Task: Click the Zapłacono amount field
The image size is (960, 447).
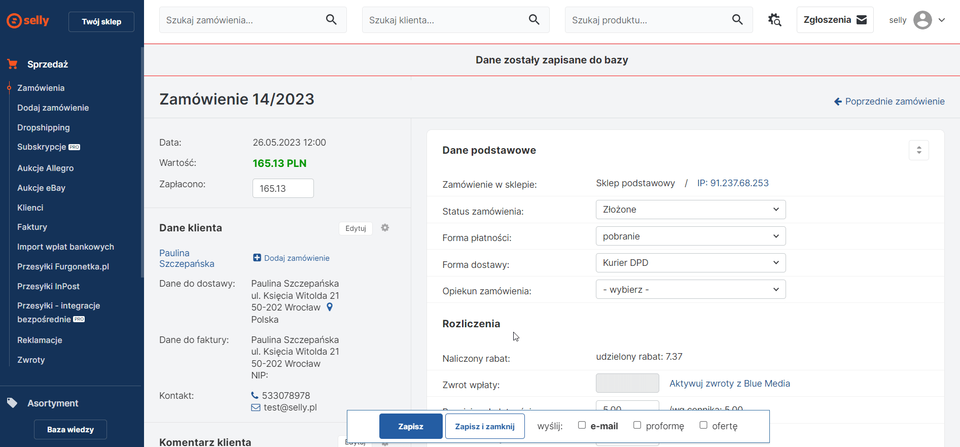Action: coord(283,188)
